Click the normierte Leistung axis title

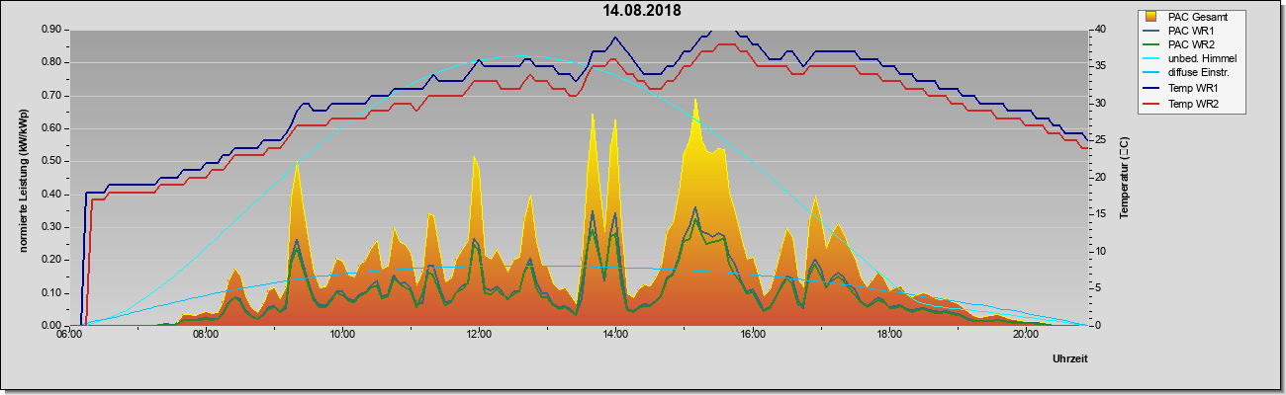(x=24, y=178)
